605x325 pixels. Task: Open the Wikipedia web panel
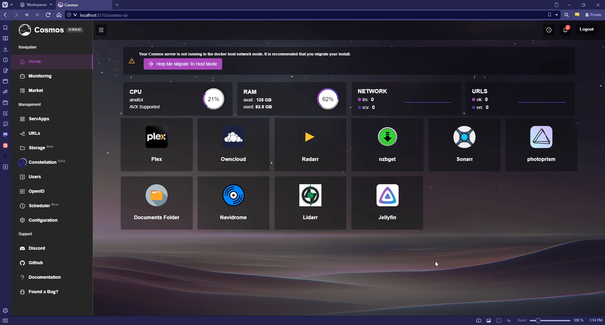[5, 156]
